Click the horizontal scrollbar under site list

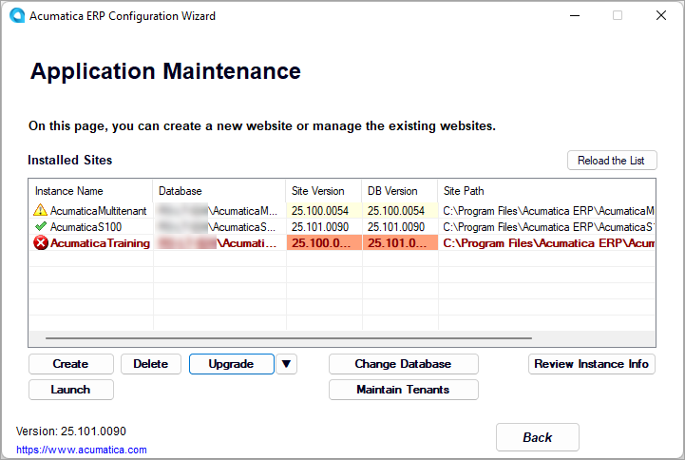click(288, 338)
